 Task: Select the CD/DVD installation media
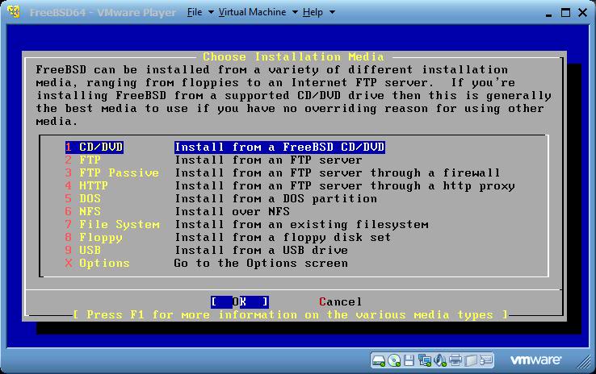pos(94,148)
